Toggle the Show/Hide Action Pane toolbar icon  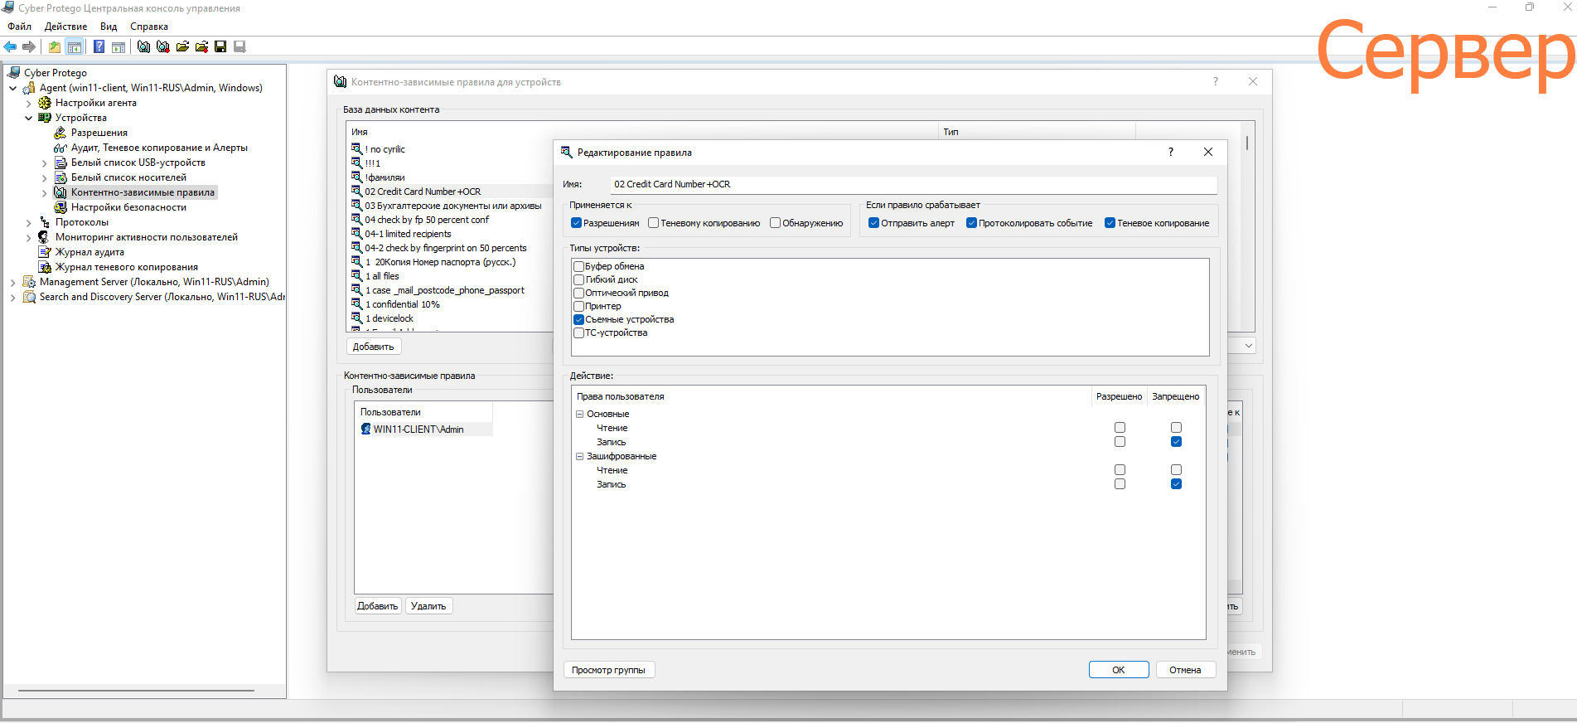tap(119, 46)
